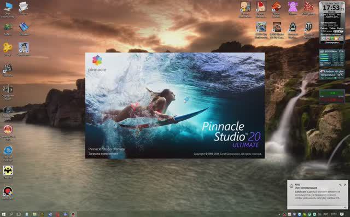Viewport: 350px width, 217px height.
Task: Click the CPU meter gadget
Action: pos(332,58)
